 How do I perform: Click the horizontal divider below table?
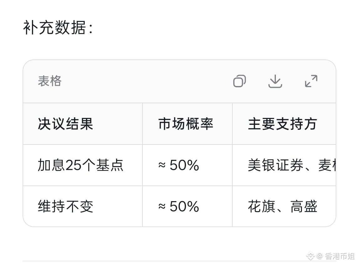pos(179,261)
